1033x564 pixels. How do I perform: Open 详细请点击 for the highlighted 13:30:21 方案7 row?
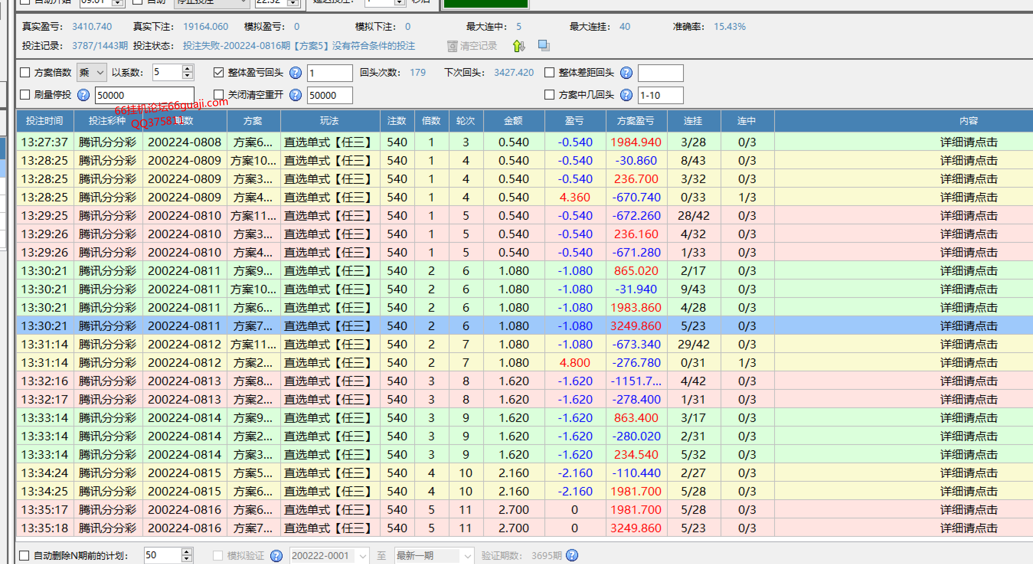point(969,326)
